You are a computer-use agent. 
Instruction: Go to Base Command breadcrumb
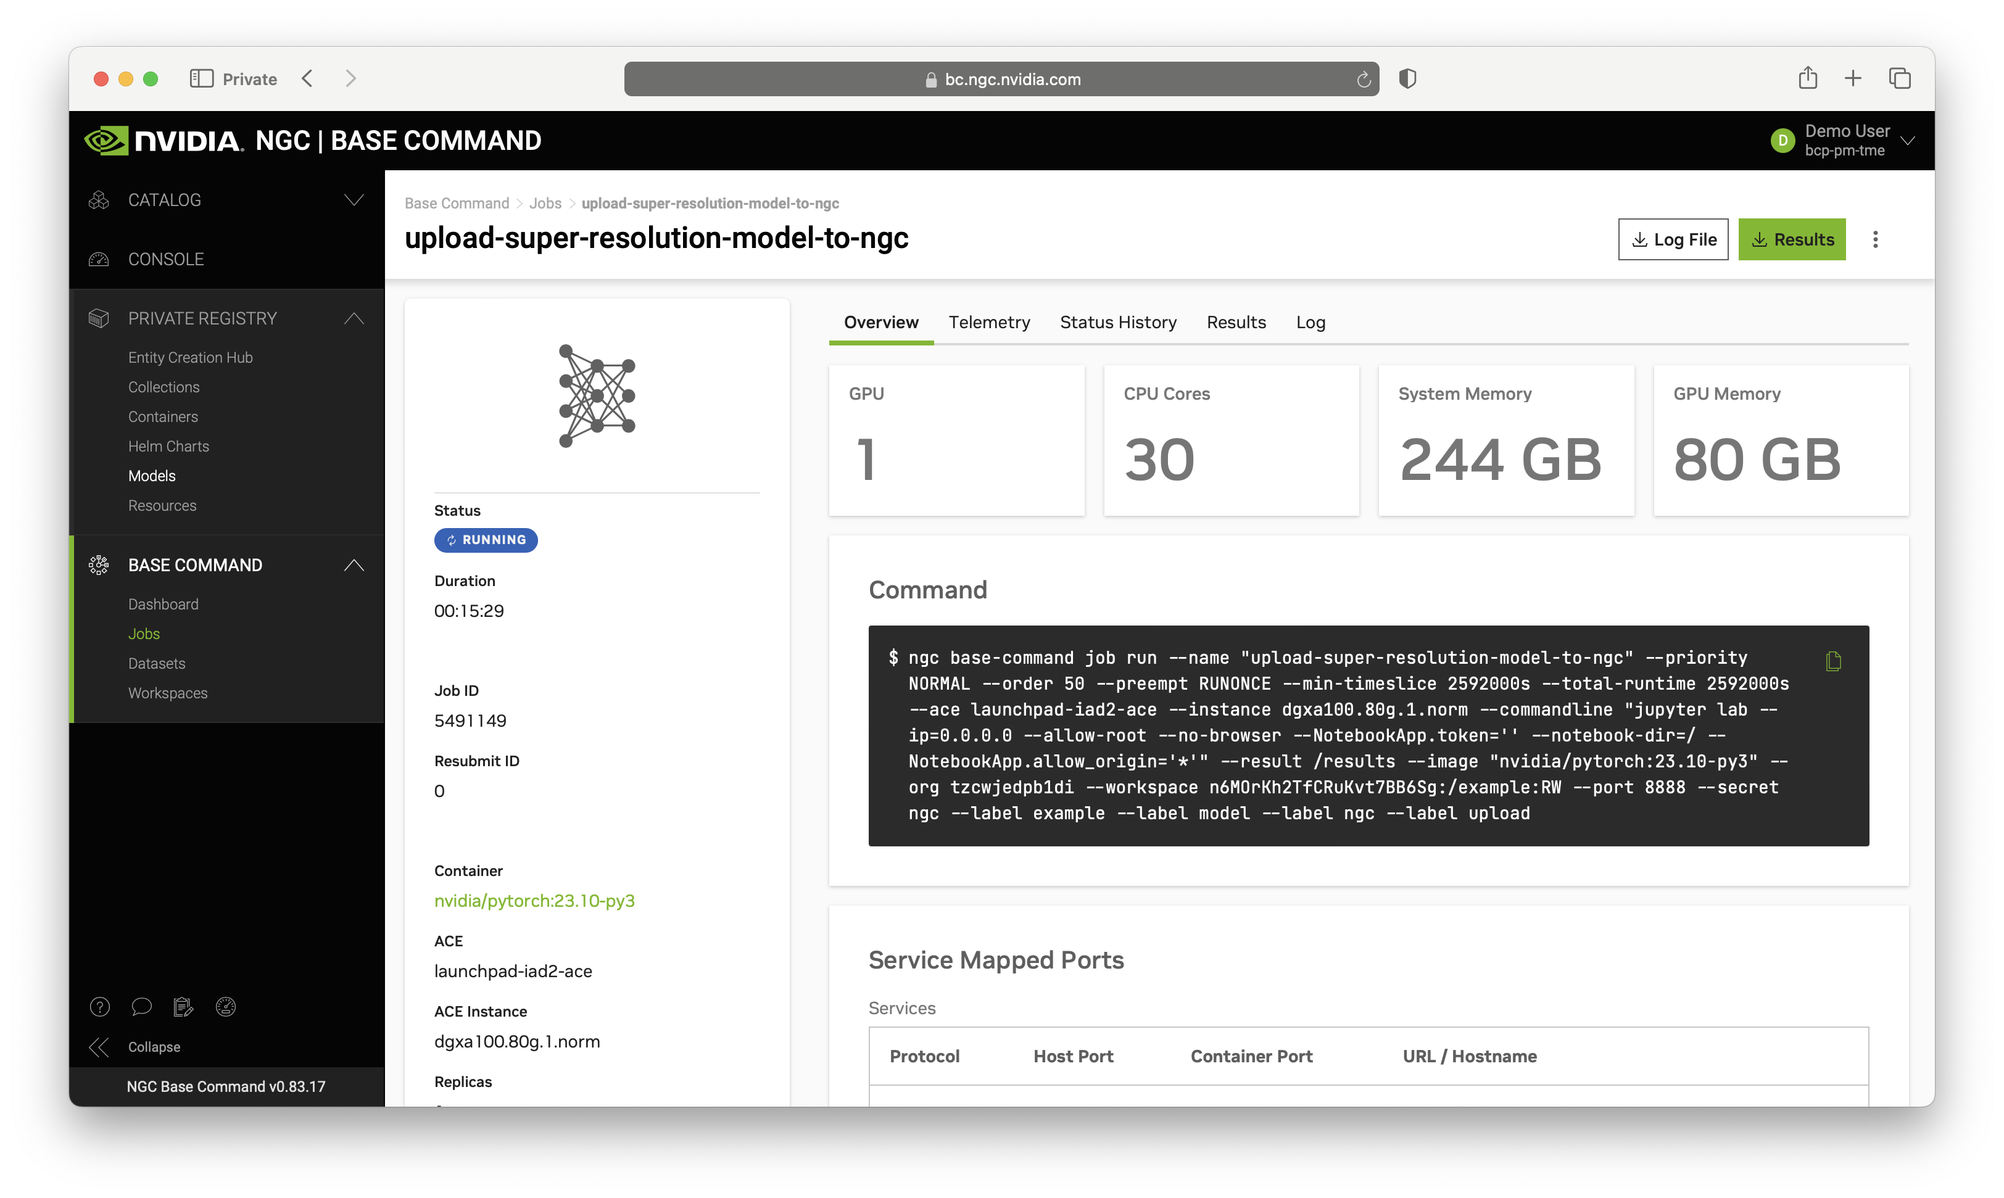click(x=457, y=204)
